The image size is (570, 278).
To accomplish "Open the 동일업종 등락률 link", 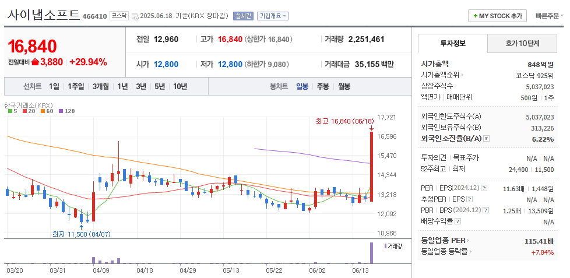I will (x=446, y=251).
